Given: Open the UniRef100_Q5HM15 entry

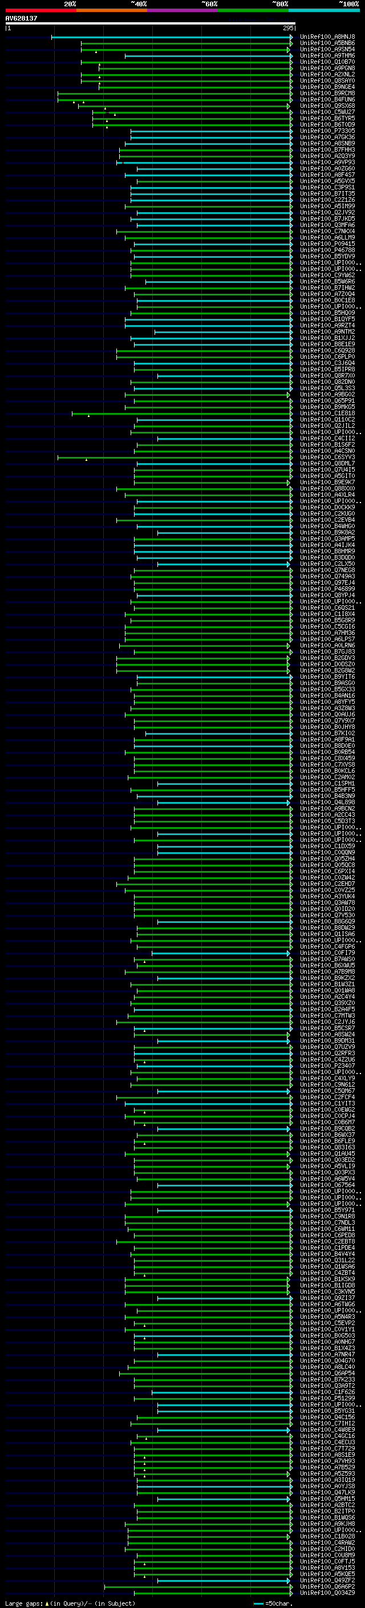Looking at the screenshot, I should 327,1498.
